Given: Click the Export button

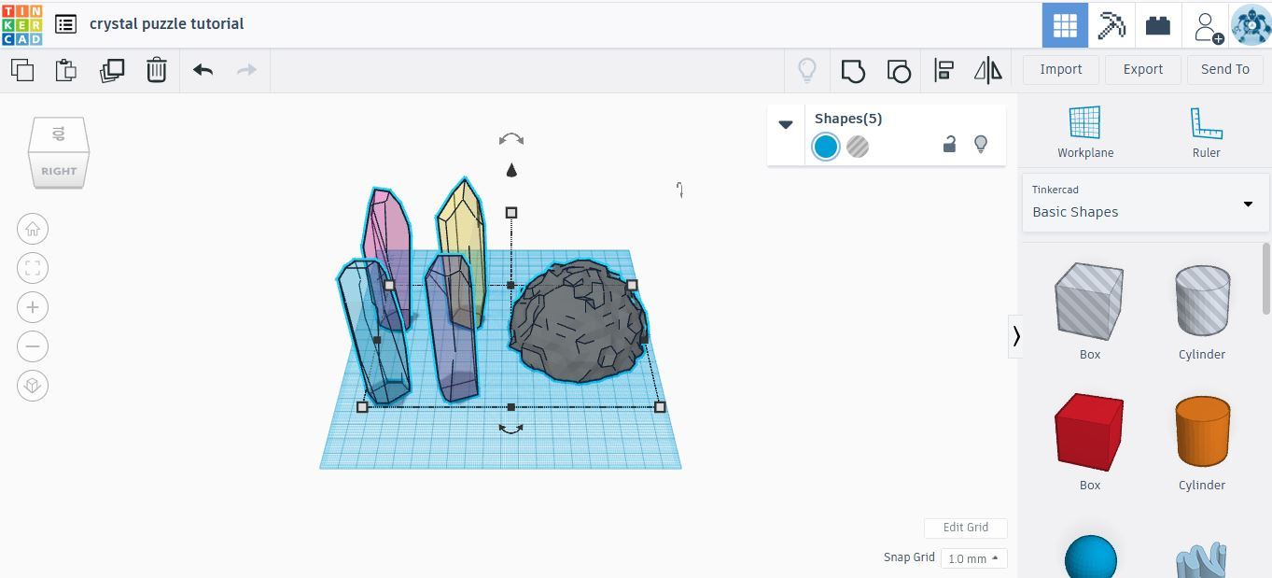Looking at the screenshot, I should pos(1142,69).
